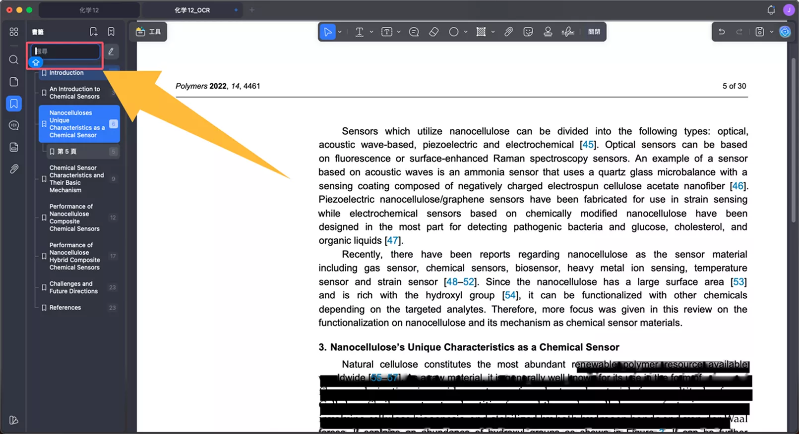The width and height of the screenshot is (799, 434).
Task: Select the eraser tool in the toolbar
Action: [433, 32]
